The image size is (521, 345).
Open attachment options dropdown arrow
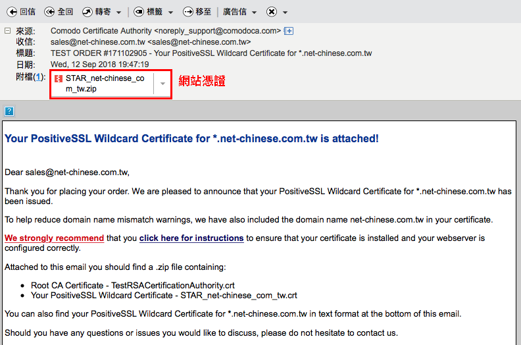coord(162,84)
